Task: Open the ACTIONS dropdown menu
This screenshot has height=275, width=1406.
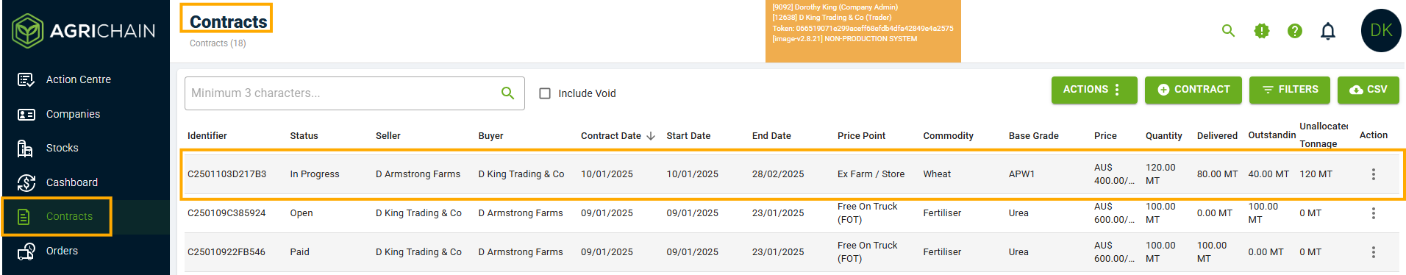Action: coord(1094,90)
